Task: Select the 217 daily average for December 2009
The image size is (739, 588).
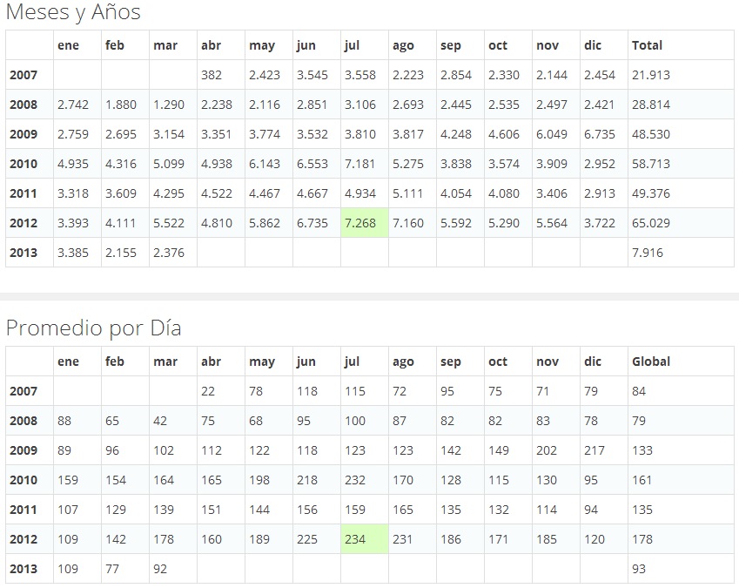Action: tap(595, 450)
